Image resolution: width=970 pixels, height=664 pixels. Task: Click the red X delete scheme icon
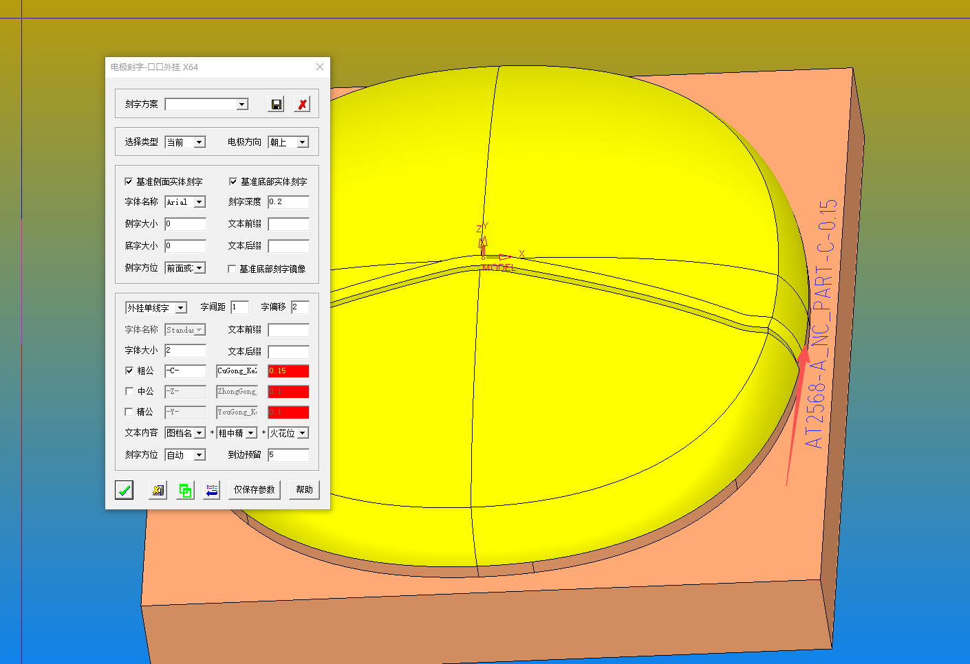[x=302, y=104]
